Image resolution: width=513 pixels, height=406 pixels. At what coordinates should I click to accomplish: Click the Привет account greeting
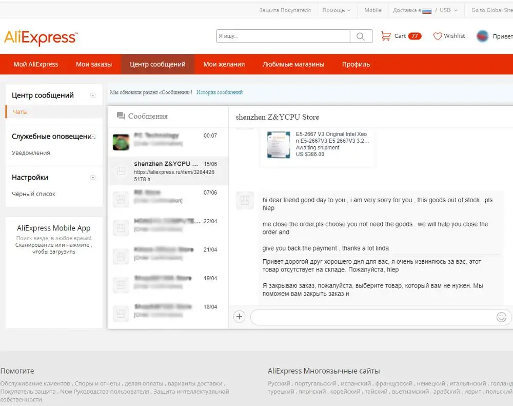(x=503, y=36)
